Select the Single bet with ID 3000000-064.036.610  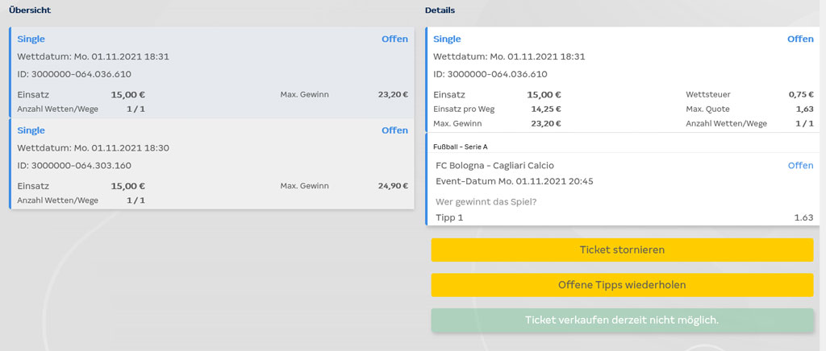pyautogui.click(x=211, y=72)
